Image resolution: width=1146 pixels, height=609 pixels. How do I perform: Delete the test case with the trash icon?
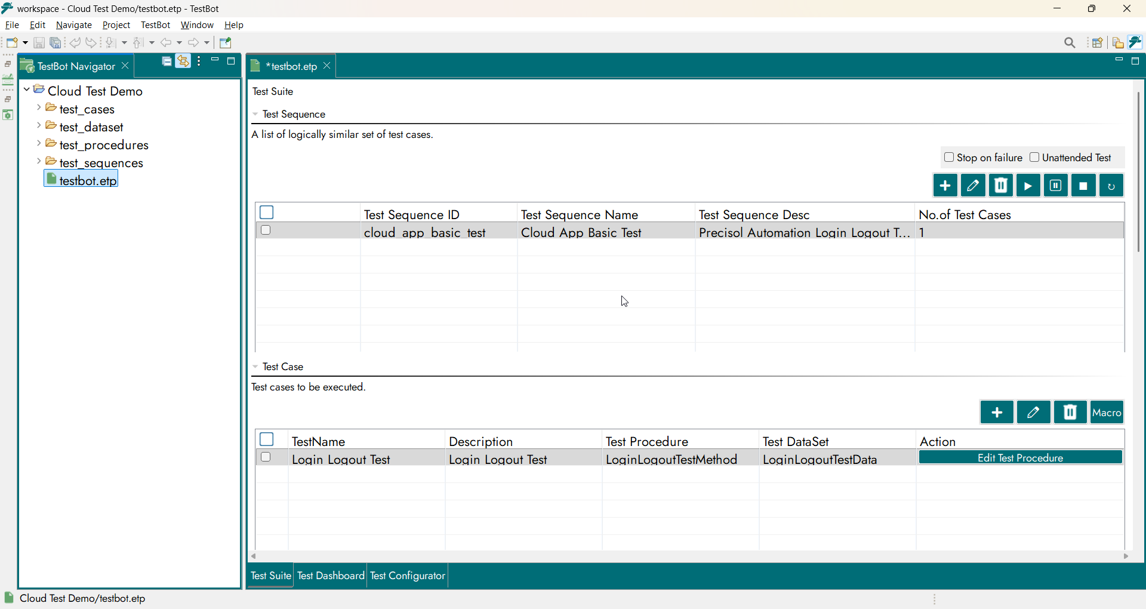(1070, 413)
